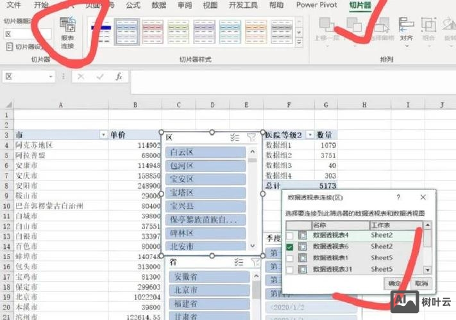This screenshot has height=320, width=456.
Task: Click the pivot table icon beside 数据透视表4
Action: click(303, 236)
